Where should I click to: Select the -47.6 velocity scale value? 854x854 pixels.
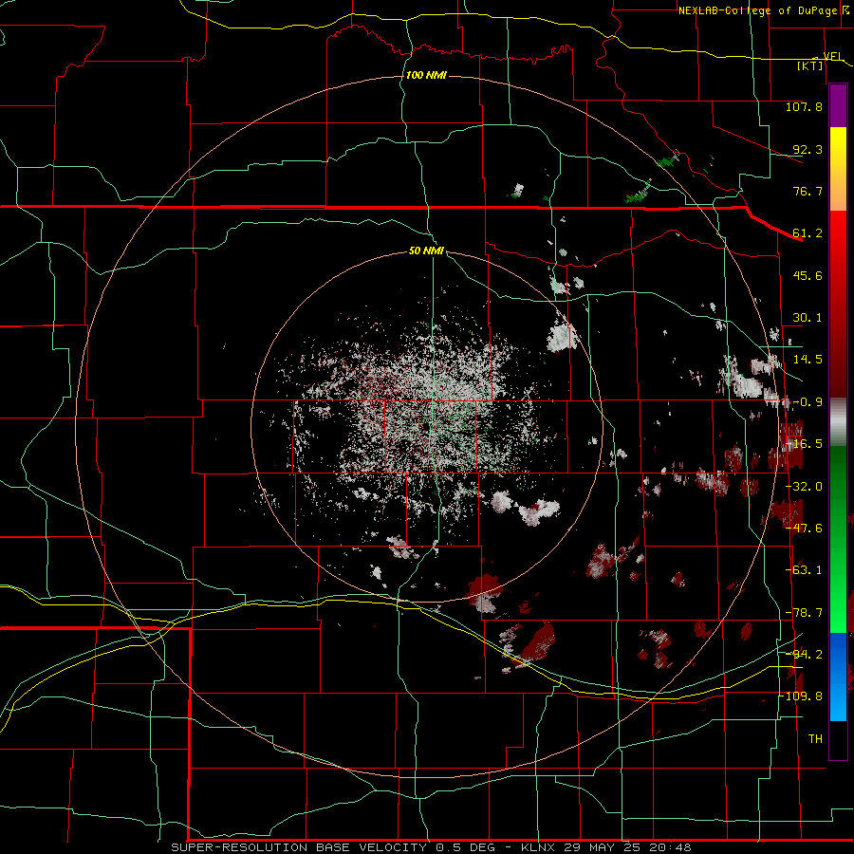804,529
